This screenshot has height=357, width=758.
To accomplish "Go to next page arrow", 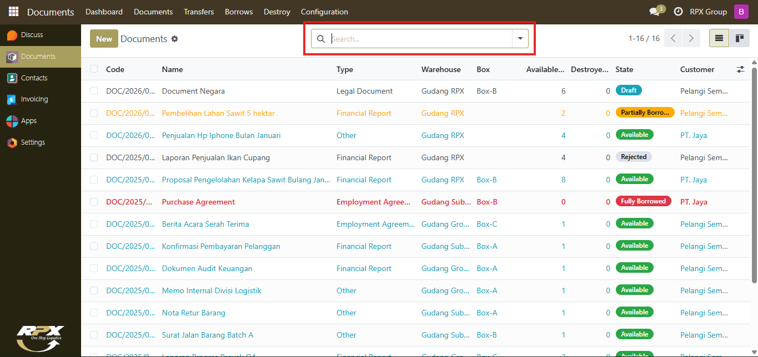I will coord(691,38).
